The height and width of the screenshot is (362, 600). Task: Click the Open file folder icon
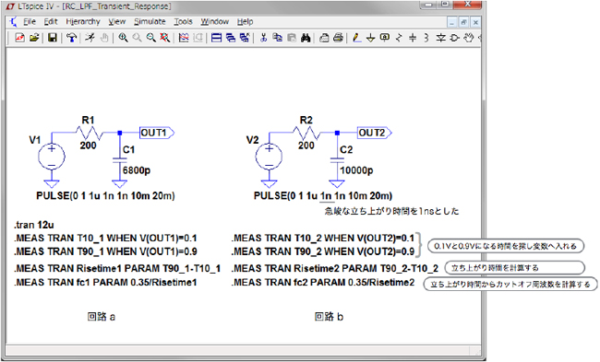[34, 38]
